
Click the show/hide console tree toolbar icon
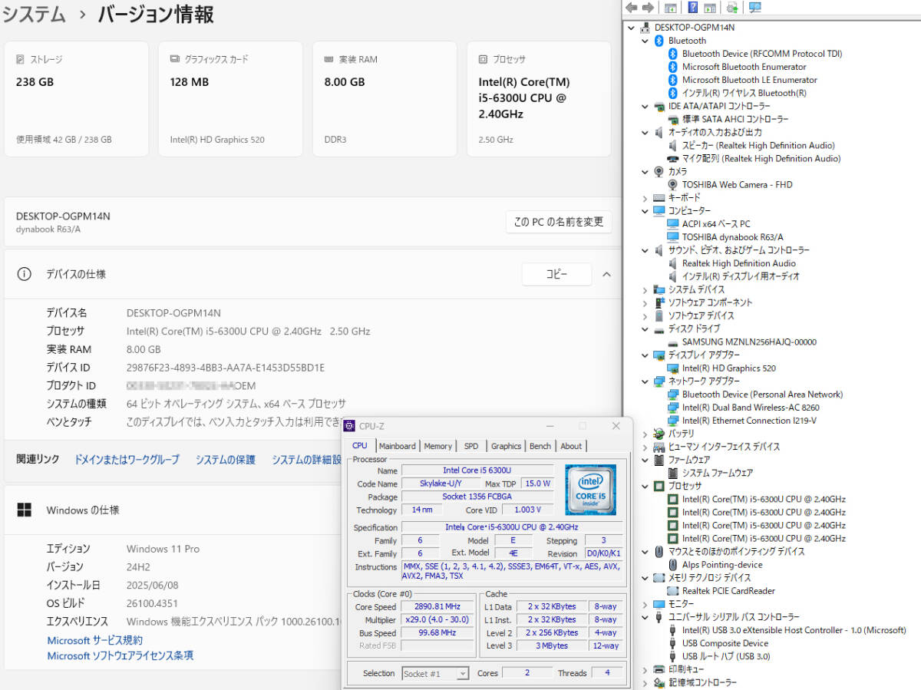(x=671, y=8)
